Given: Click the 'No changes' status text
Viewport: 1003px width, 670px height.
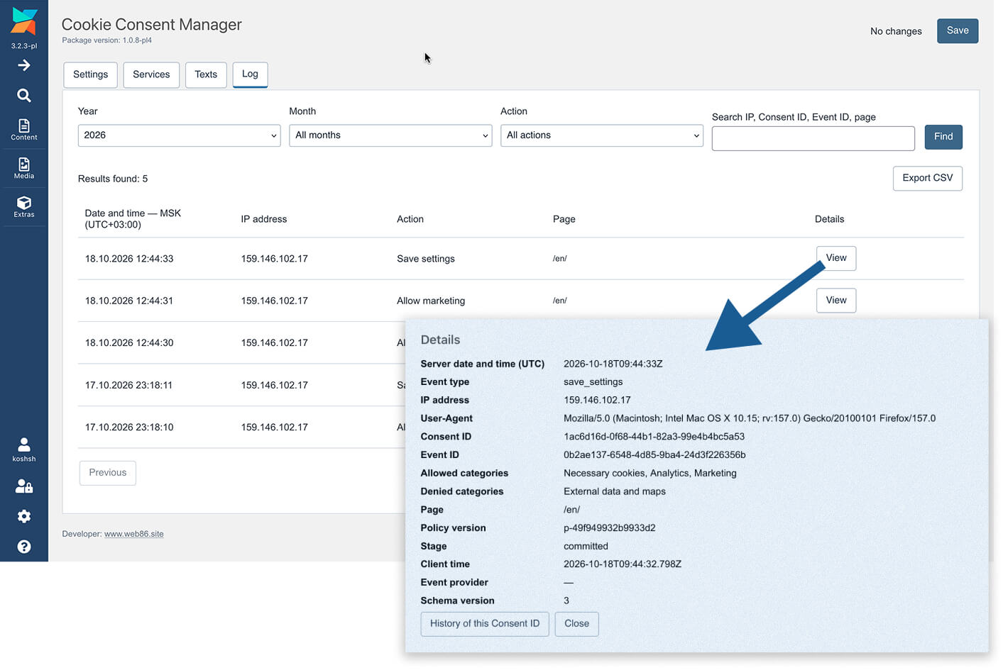Looking at the screenshot, I should tap(896, 31).
